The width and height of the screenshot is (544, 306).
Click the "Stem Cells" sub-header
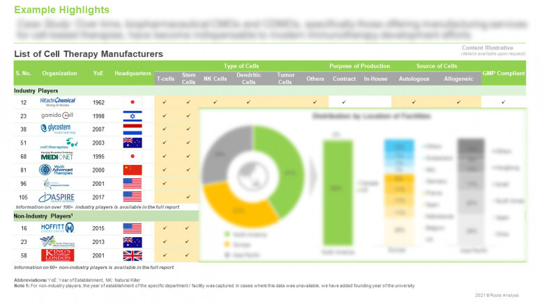188,79
